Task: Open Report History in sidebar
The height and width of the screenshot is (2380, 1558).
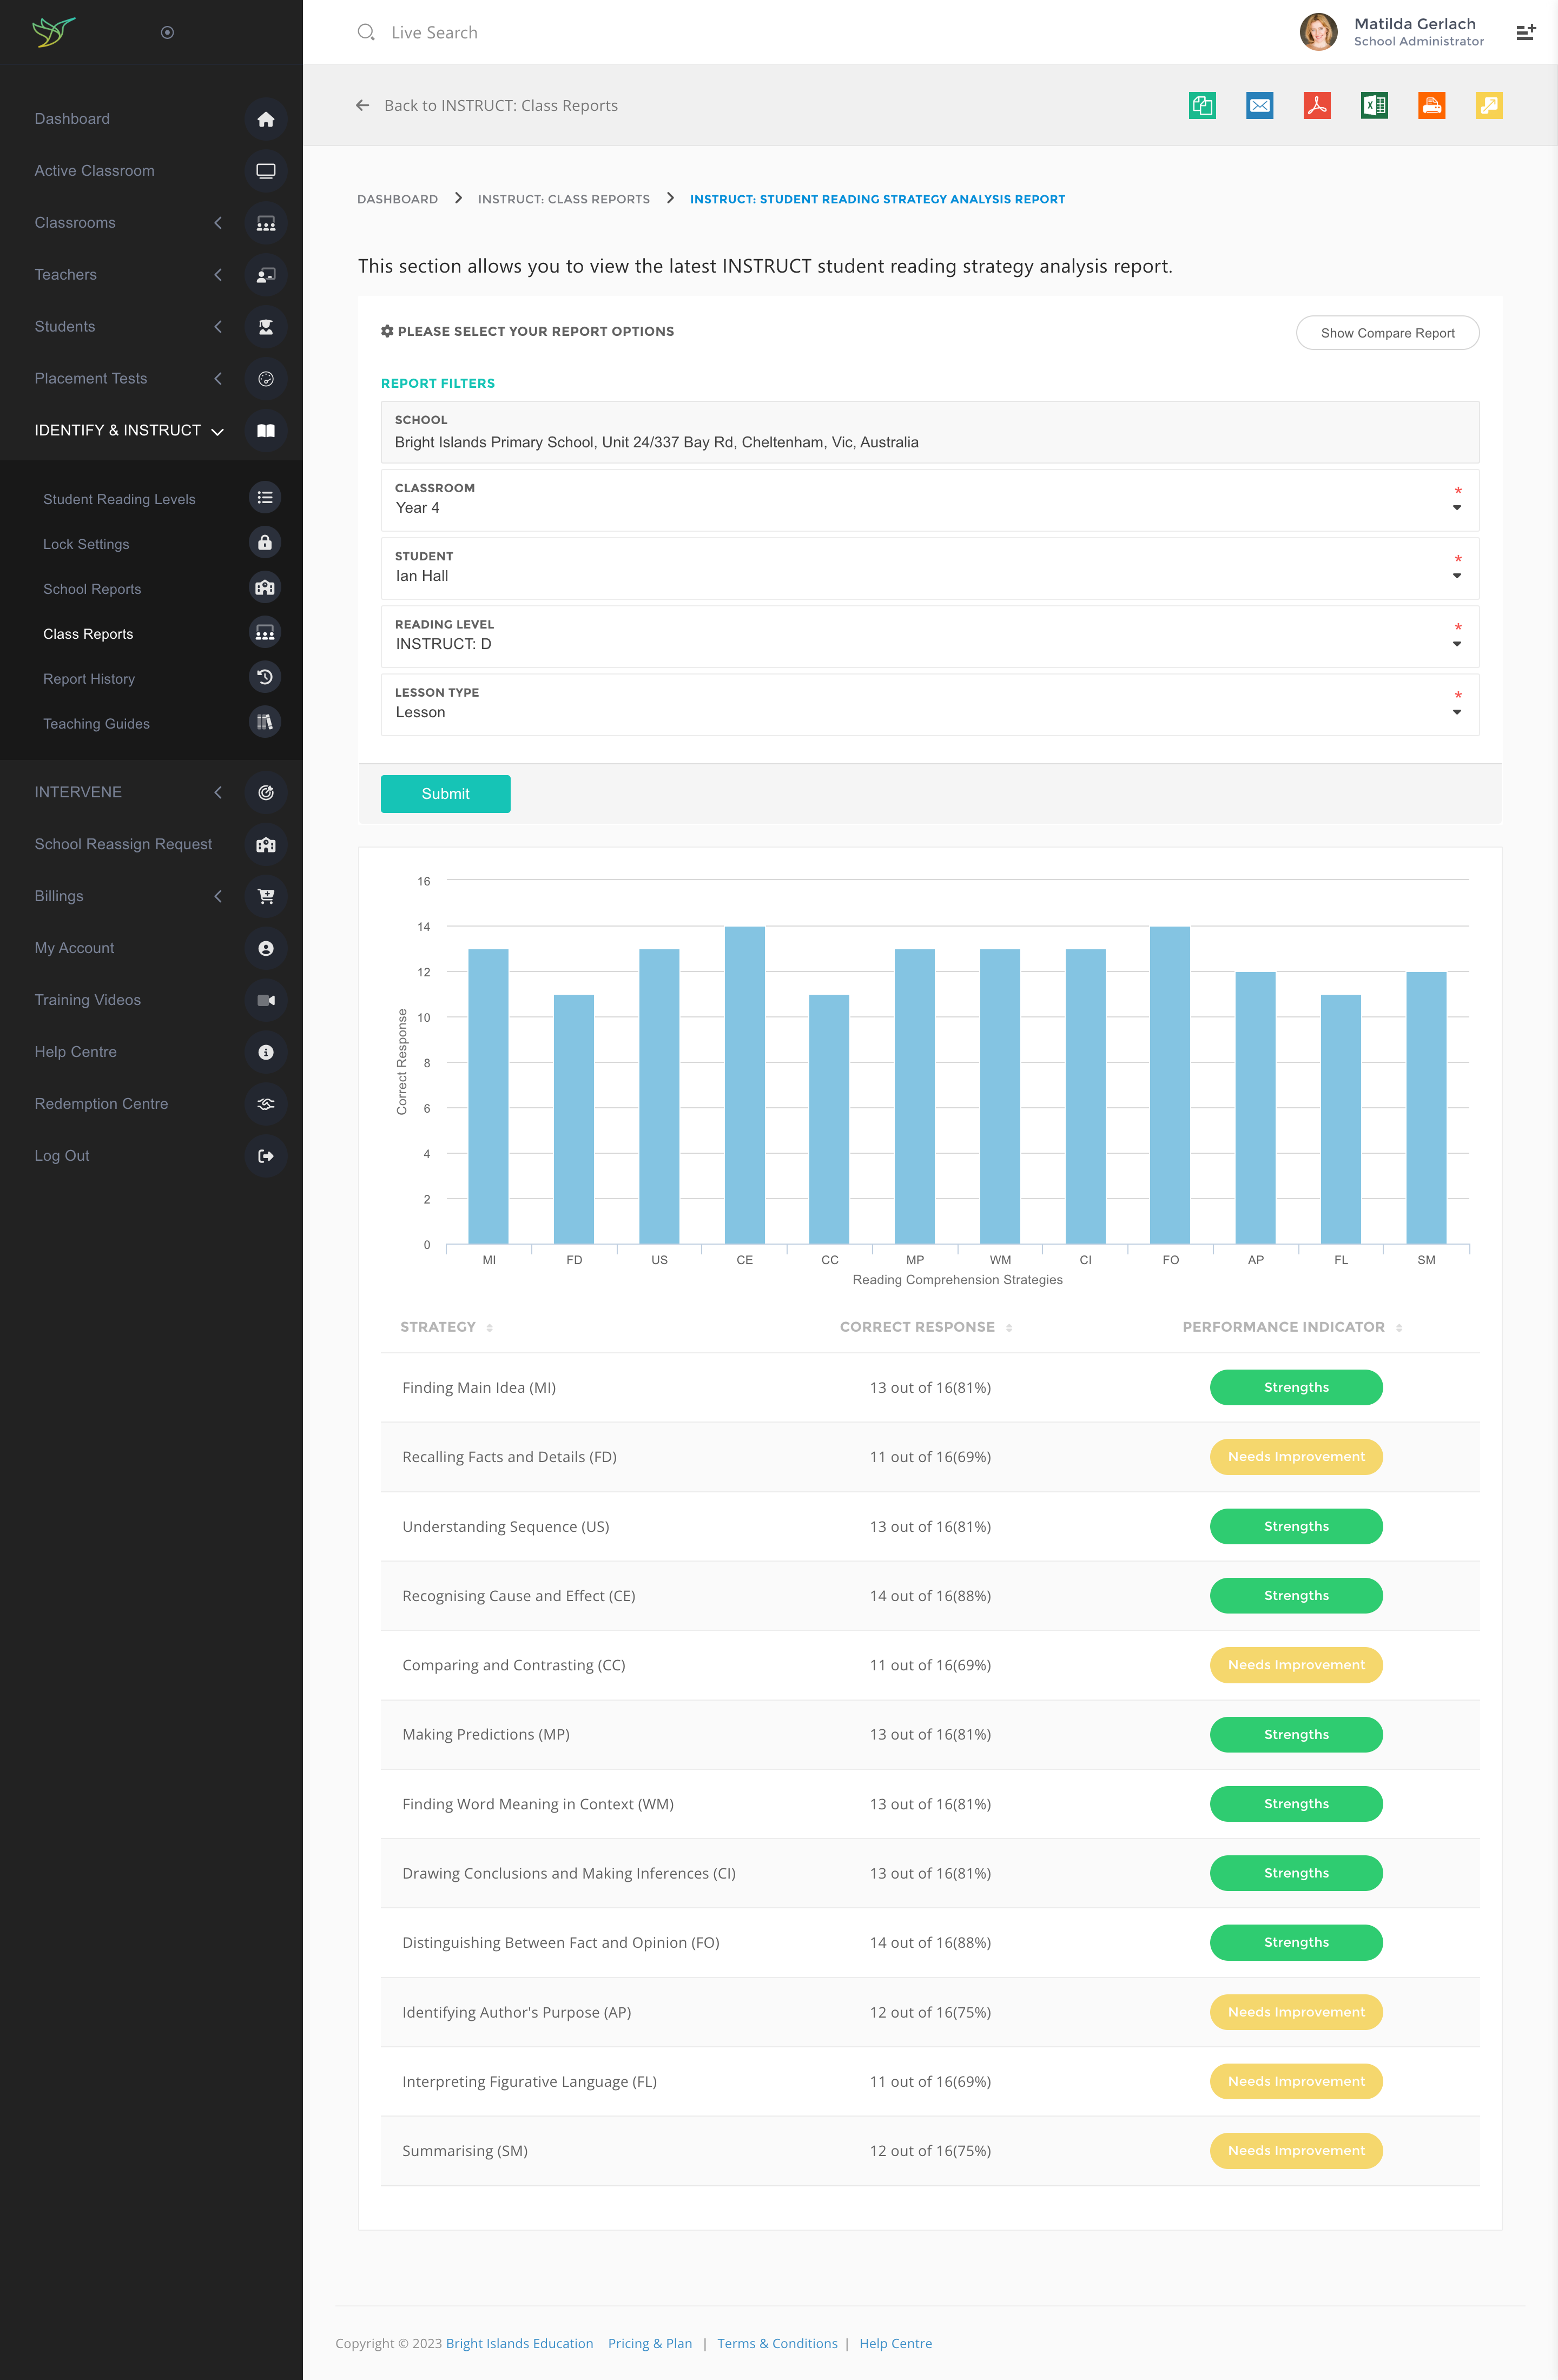Action: pos(89,679)
